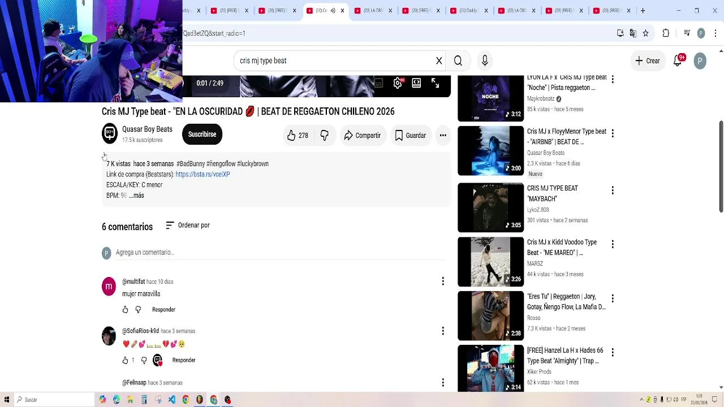The height and width of the screenshot is (407, 724).
Task: Open Ordenar por comment sorting
Action: (188, 225)
